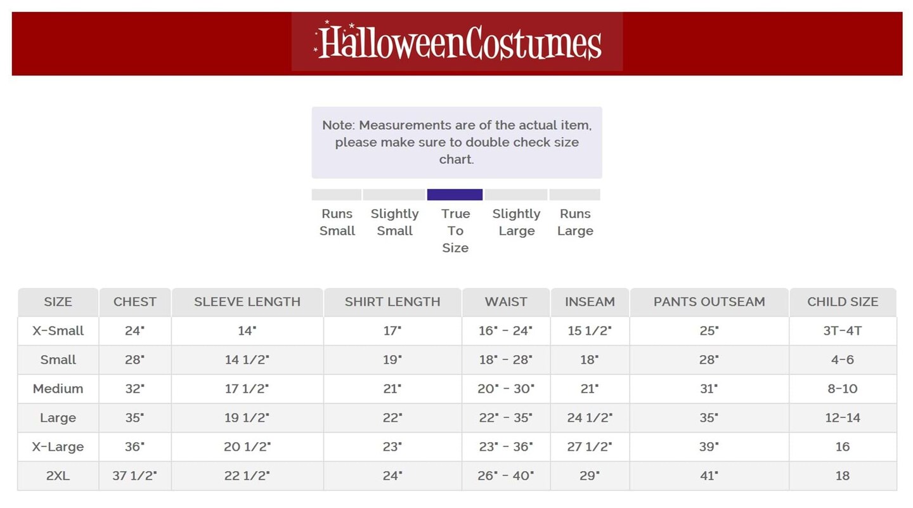
Task: Click the PANTS OUTSEAM column header
Action: (709, 302)
